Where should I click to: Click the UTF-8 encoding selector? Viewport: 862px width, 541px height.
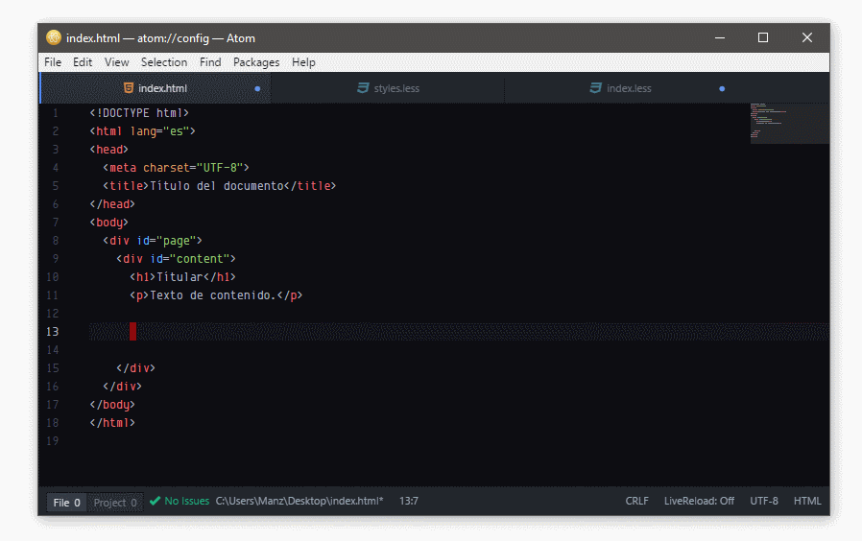pyautogui.click(x=763, y=501)
